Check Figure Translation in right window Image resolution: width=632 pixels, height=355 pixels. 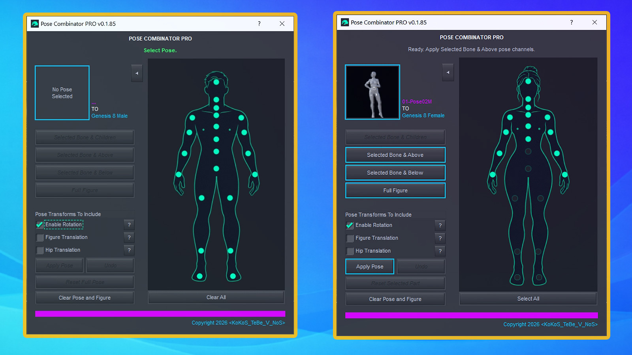350,238
